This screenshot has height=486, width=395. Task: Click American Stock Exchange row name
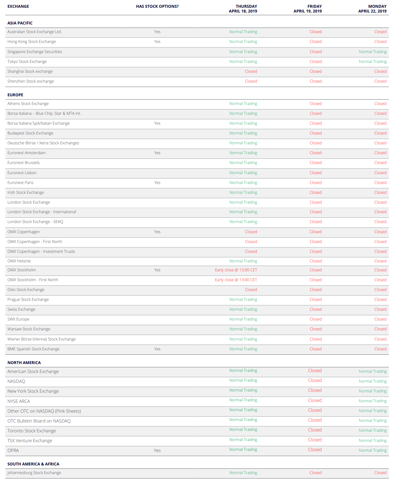(33, 372)
